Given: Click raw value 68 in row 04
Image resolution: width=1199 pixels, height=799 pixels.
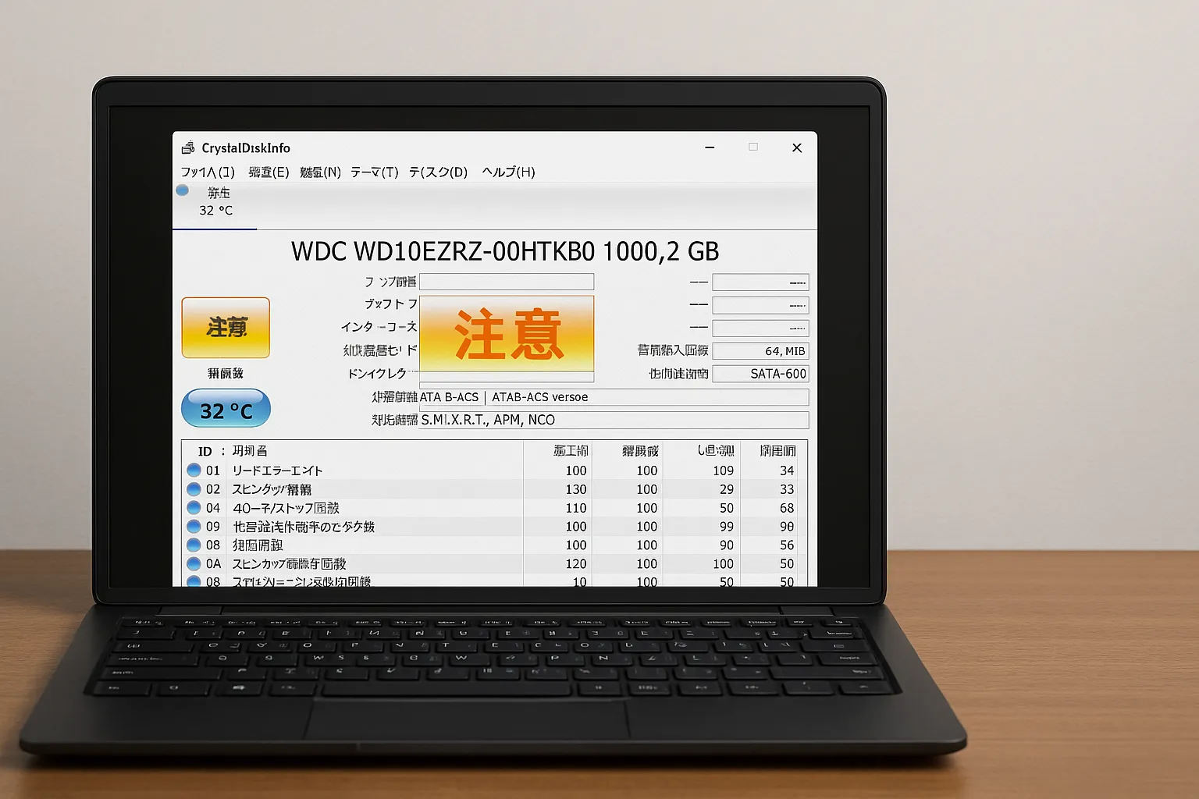Looking at the screenshot, I should (787, 508).
